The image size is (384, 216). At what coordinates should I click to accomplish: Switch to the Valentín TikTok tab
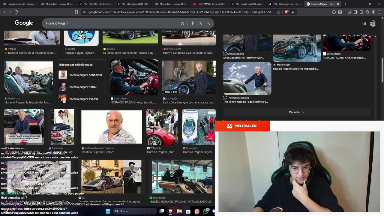95,4
